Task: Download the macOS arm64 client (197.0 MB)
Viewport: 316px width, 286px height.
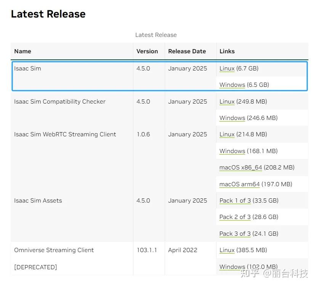Action: tap(239, 184)
